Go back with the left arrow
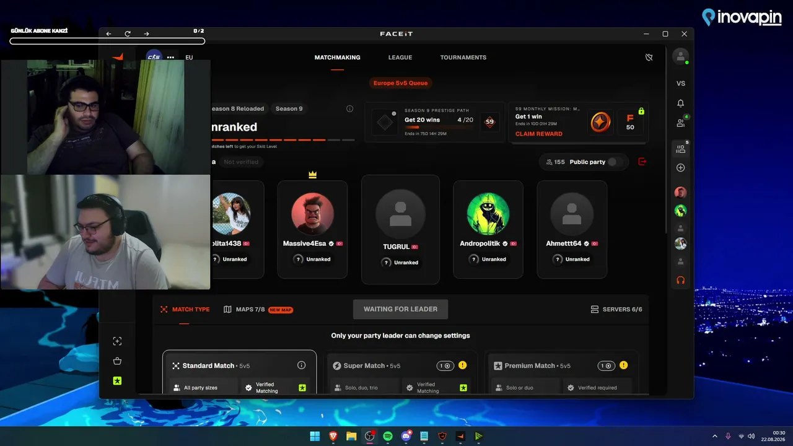This screenshot has width=793, height=446. pos(109,34)
